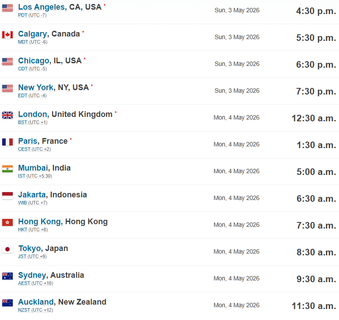Open the Auckland city link
The height and width of the screenshot is (320, 339).
(36, 302)
